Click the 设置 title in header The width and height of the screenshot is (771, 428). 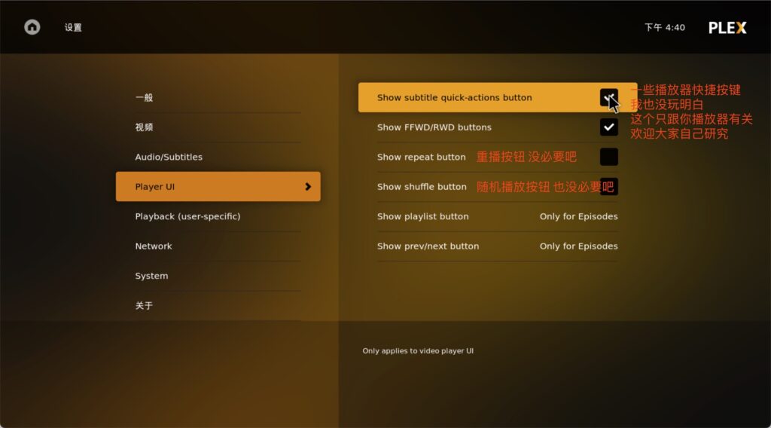click(x=73, y=28)
